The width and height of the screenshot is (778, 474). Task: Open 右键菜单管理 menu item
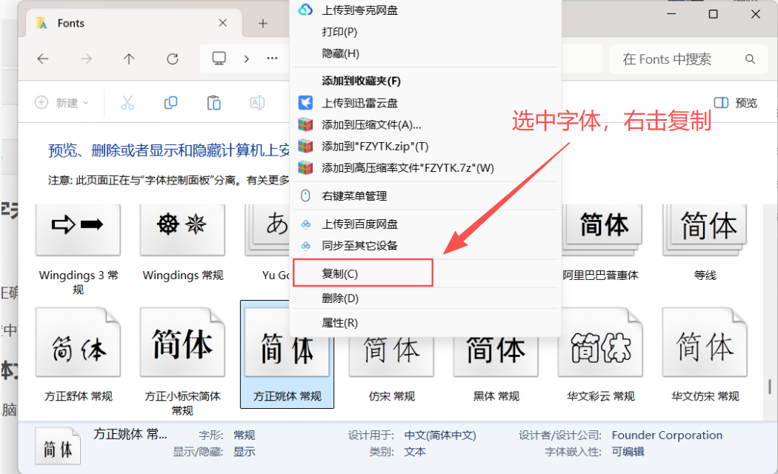pyautogui.click(x=426, y=196)
